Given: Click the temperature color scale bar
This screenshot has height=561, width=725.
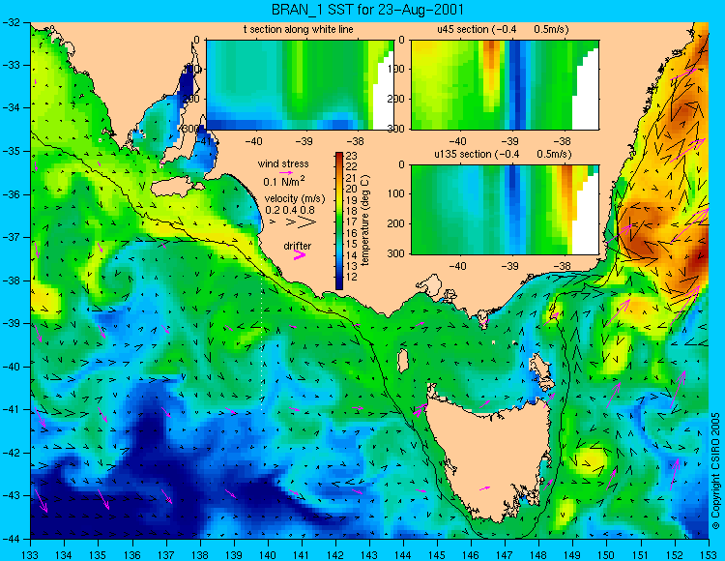Looking at the screenshot, I should (x=339, y=221).
